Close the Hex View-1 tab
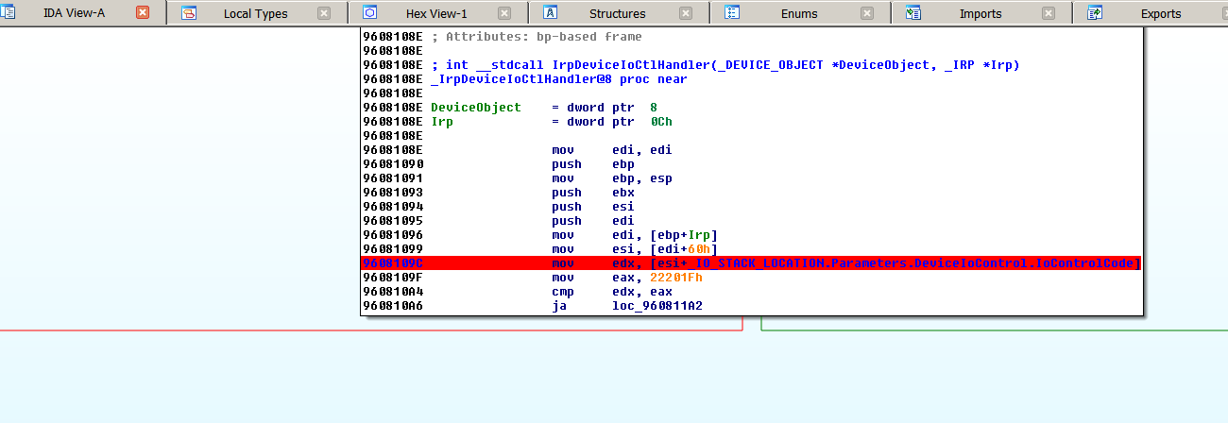The image size is (1228, 423). pyautogui.click(x=504, y=13)
